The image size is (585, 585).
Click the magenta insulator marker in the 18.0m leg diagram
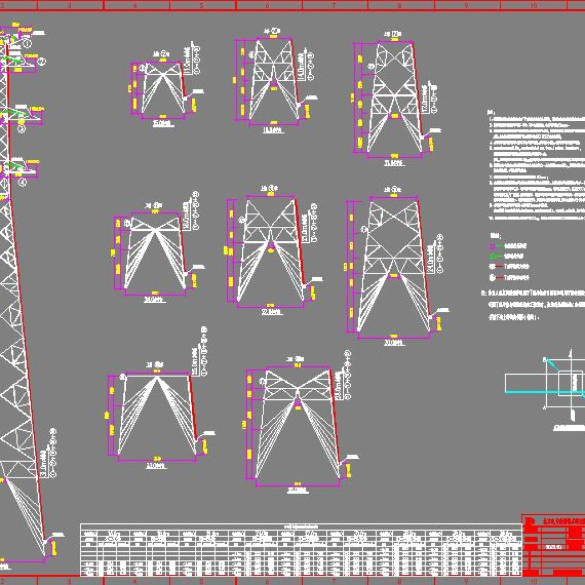point(274,86)
